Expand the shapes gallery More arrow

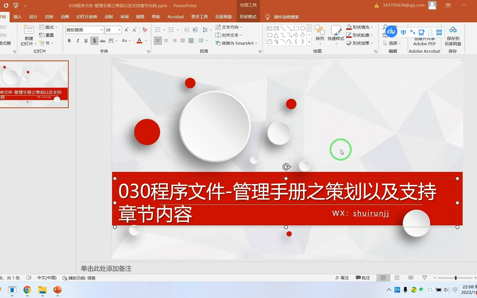309,42
